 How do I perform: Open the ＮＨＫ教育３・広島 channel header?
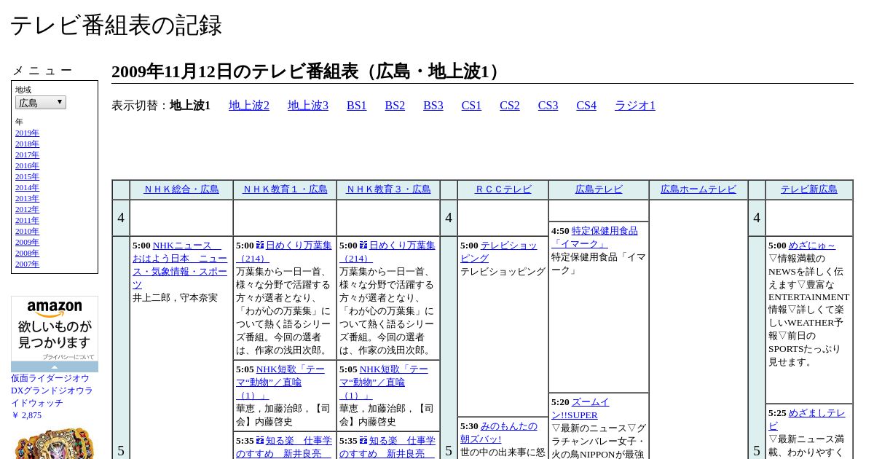pos(388,189)
